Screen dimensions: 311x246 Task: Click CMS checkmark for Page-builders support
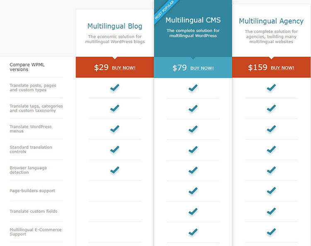(193, 191)
